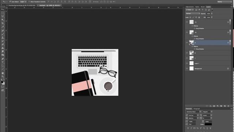This screenshot has width=234, height=132.
Task: Select the Horizontal Type tool
Action: (x=3, y=62)
